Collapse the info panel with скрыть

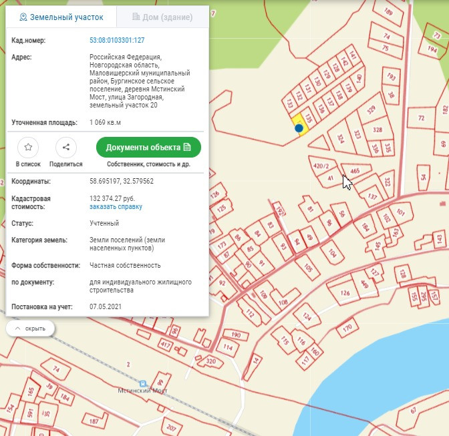pos(30,329)
